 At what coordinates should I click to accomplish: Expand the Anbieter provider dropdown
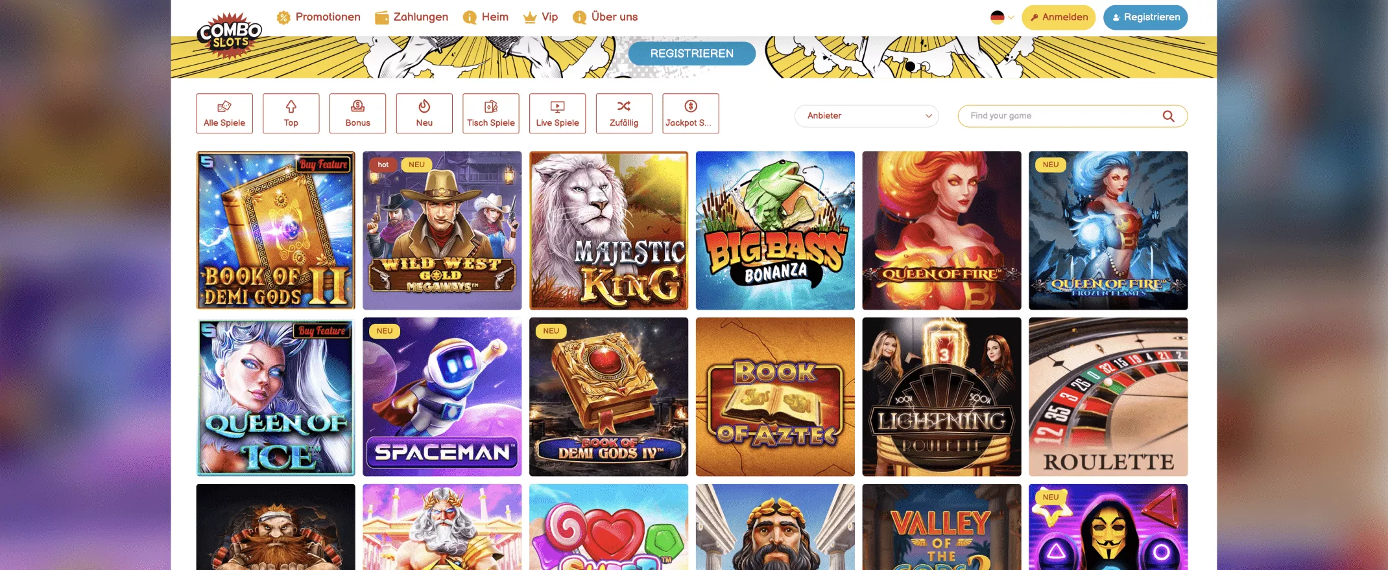(867, 116)
